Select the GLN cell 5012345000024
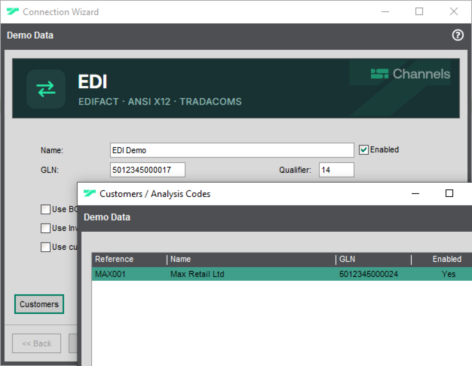Image resolution: width=472 pixels, height=366 pixels. click(x=374, y=274)
